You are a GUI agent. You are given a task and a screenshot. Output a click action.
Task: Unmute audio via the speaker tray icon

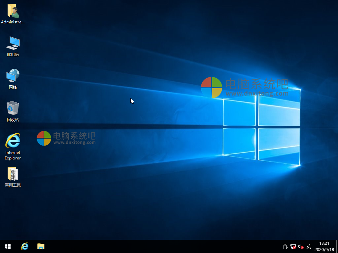point(301,246)
